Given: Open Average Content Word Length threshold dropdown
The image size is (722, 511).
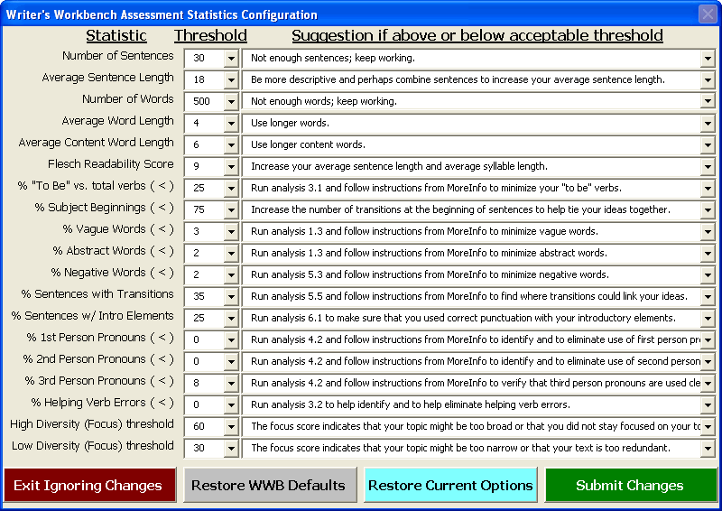Looking at the screenshot, I should tap(231, 144).
